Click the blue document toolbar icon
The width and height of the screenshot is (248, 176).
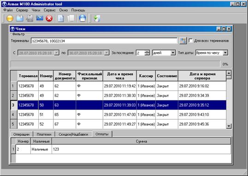[x=61, y=18]
